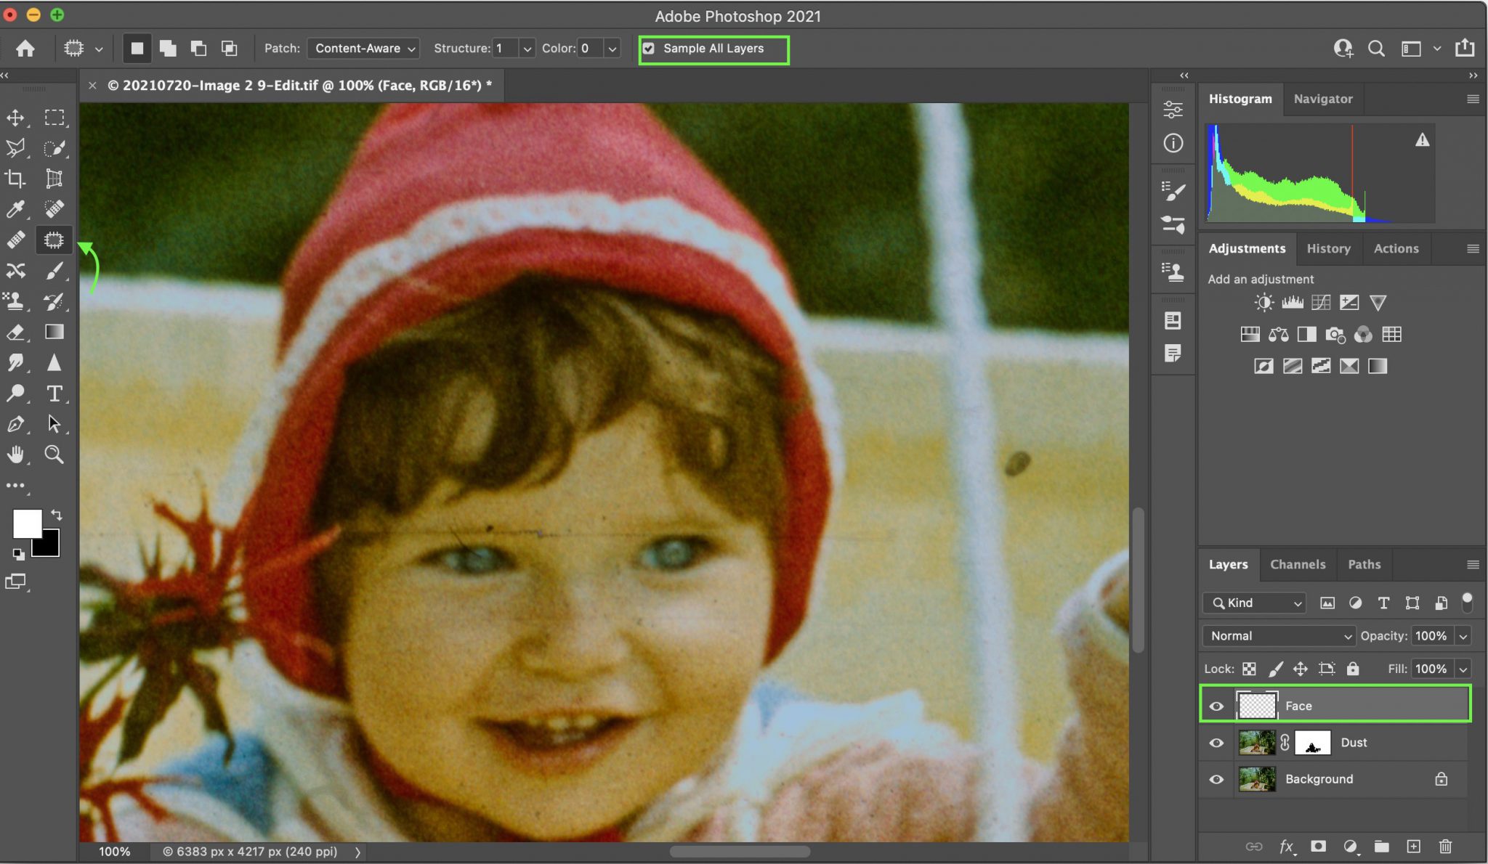Hide the Dust layer
1488x864 pixels.
1216,743
